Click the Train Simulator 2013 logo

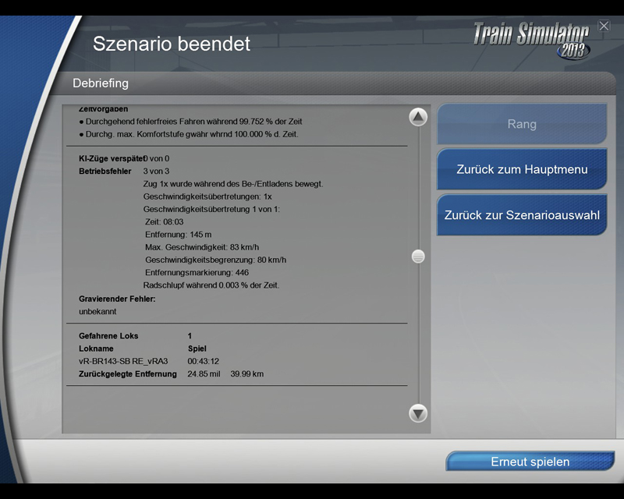point(532,41)
